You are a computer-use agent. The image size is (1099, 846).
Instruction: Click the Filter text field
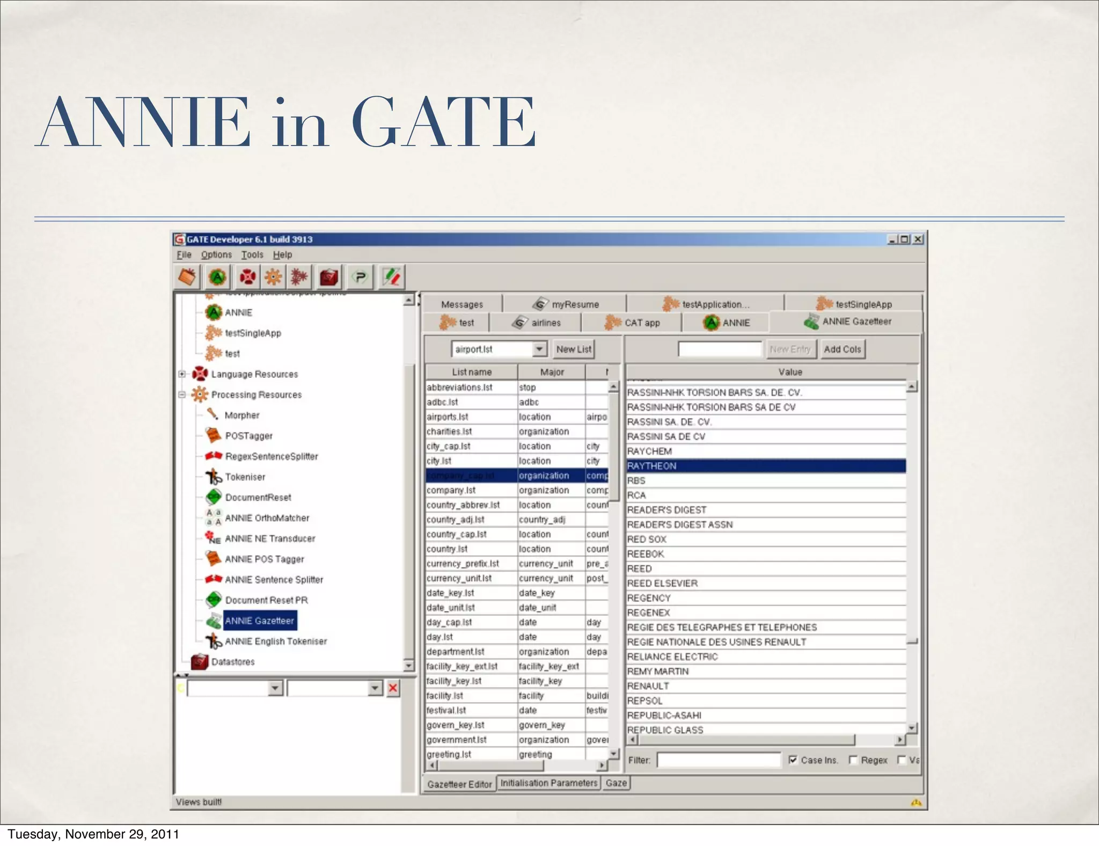click(719, 760)
